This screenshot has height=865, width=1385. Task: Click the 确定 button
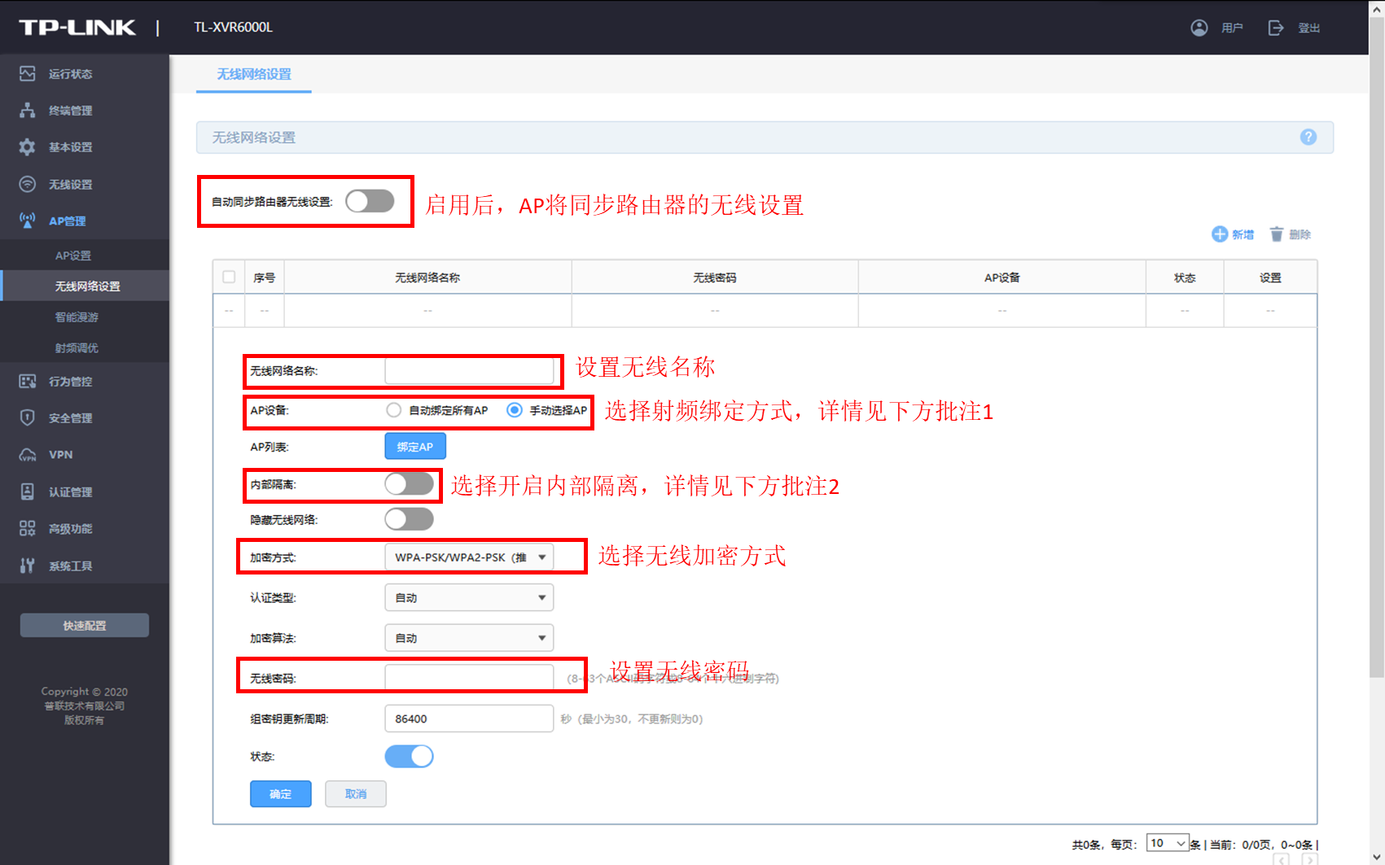pos(281,793)
